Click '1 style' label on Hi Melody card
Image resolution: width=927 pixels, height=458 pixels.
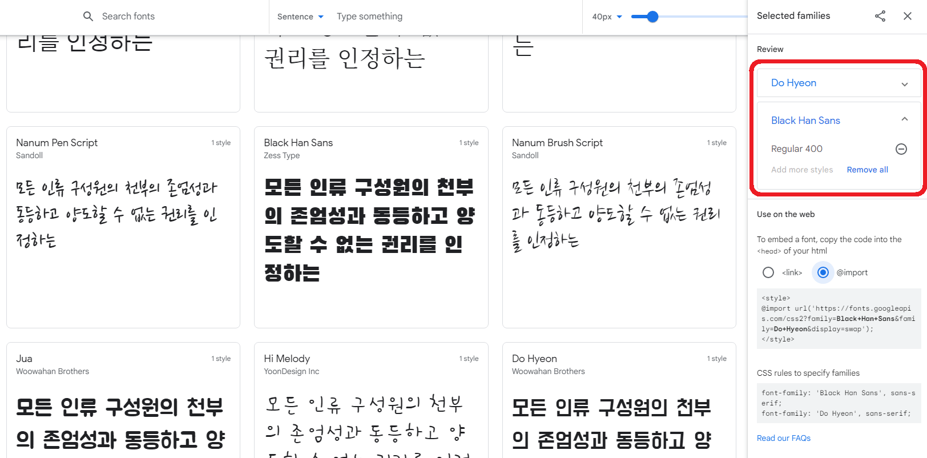(469, 359)
